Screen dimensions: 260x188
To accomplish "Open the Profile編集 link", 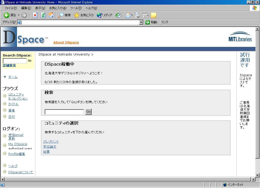I will [x=17, y=154].
